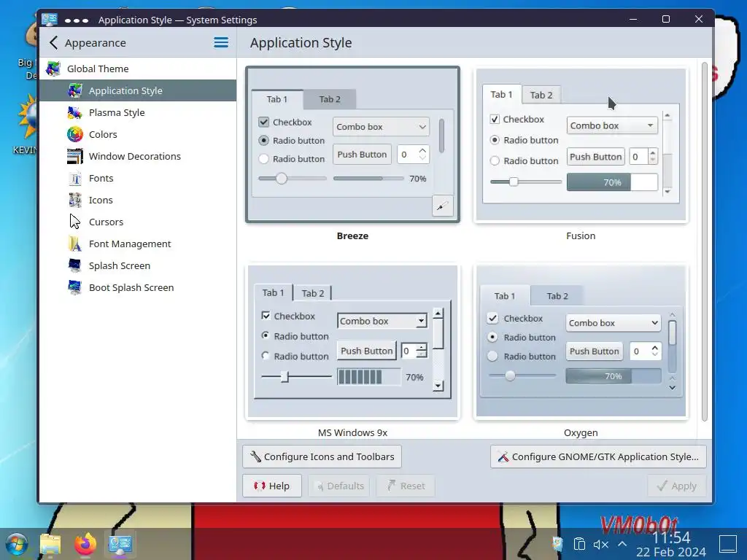
Task: Click the Breeze style configure pencil icon
Action: click(x=443, y=206)
